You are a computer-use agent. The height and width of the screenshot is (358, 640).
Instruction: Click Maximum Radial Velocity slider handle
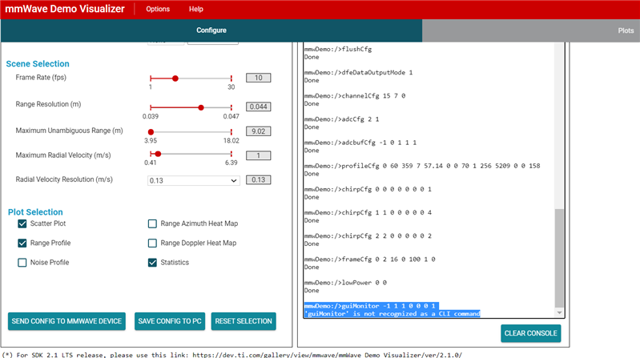point(158,154)
